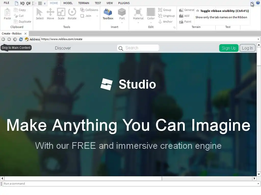Click the Generate terrain icon

[x=181, y=10]
